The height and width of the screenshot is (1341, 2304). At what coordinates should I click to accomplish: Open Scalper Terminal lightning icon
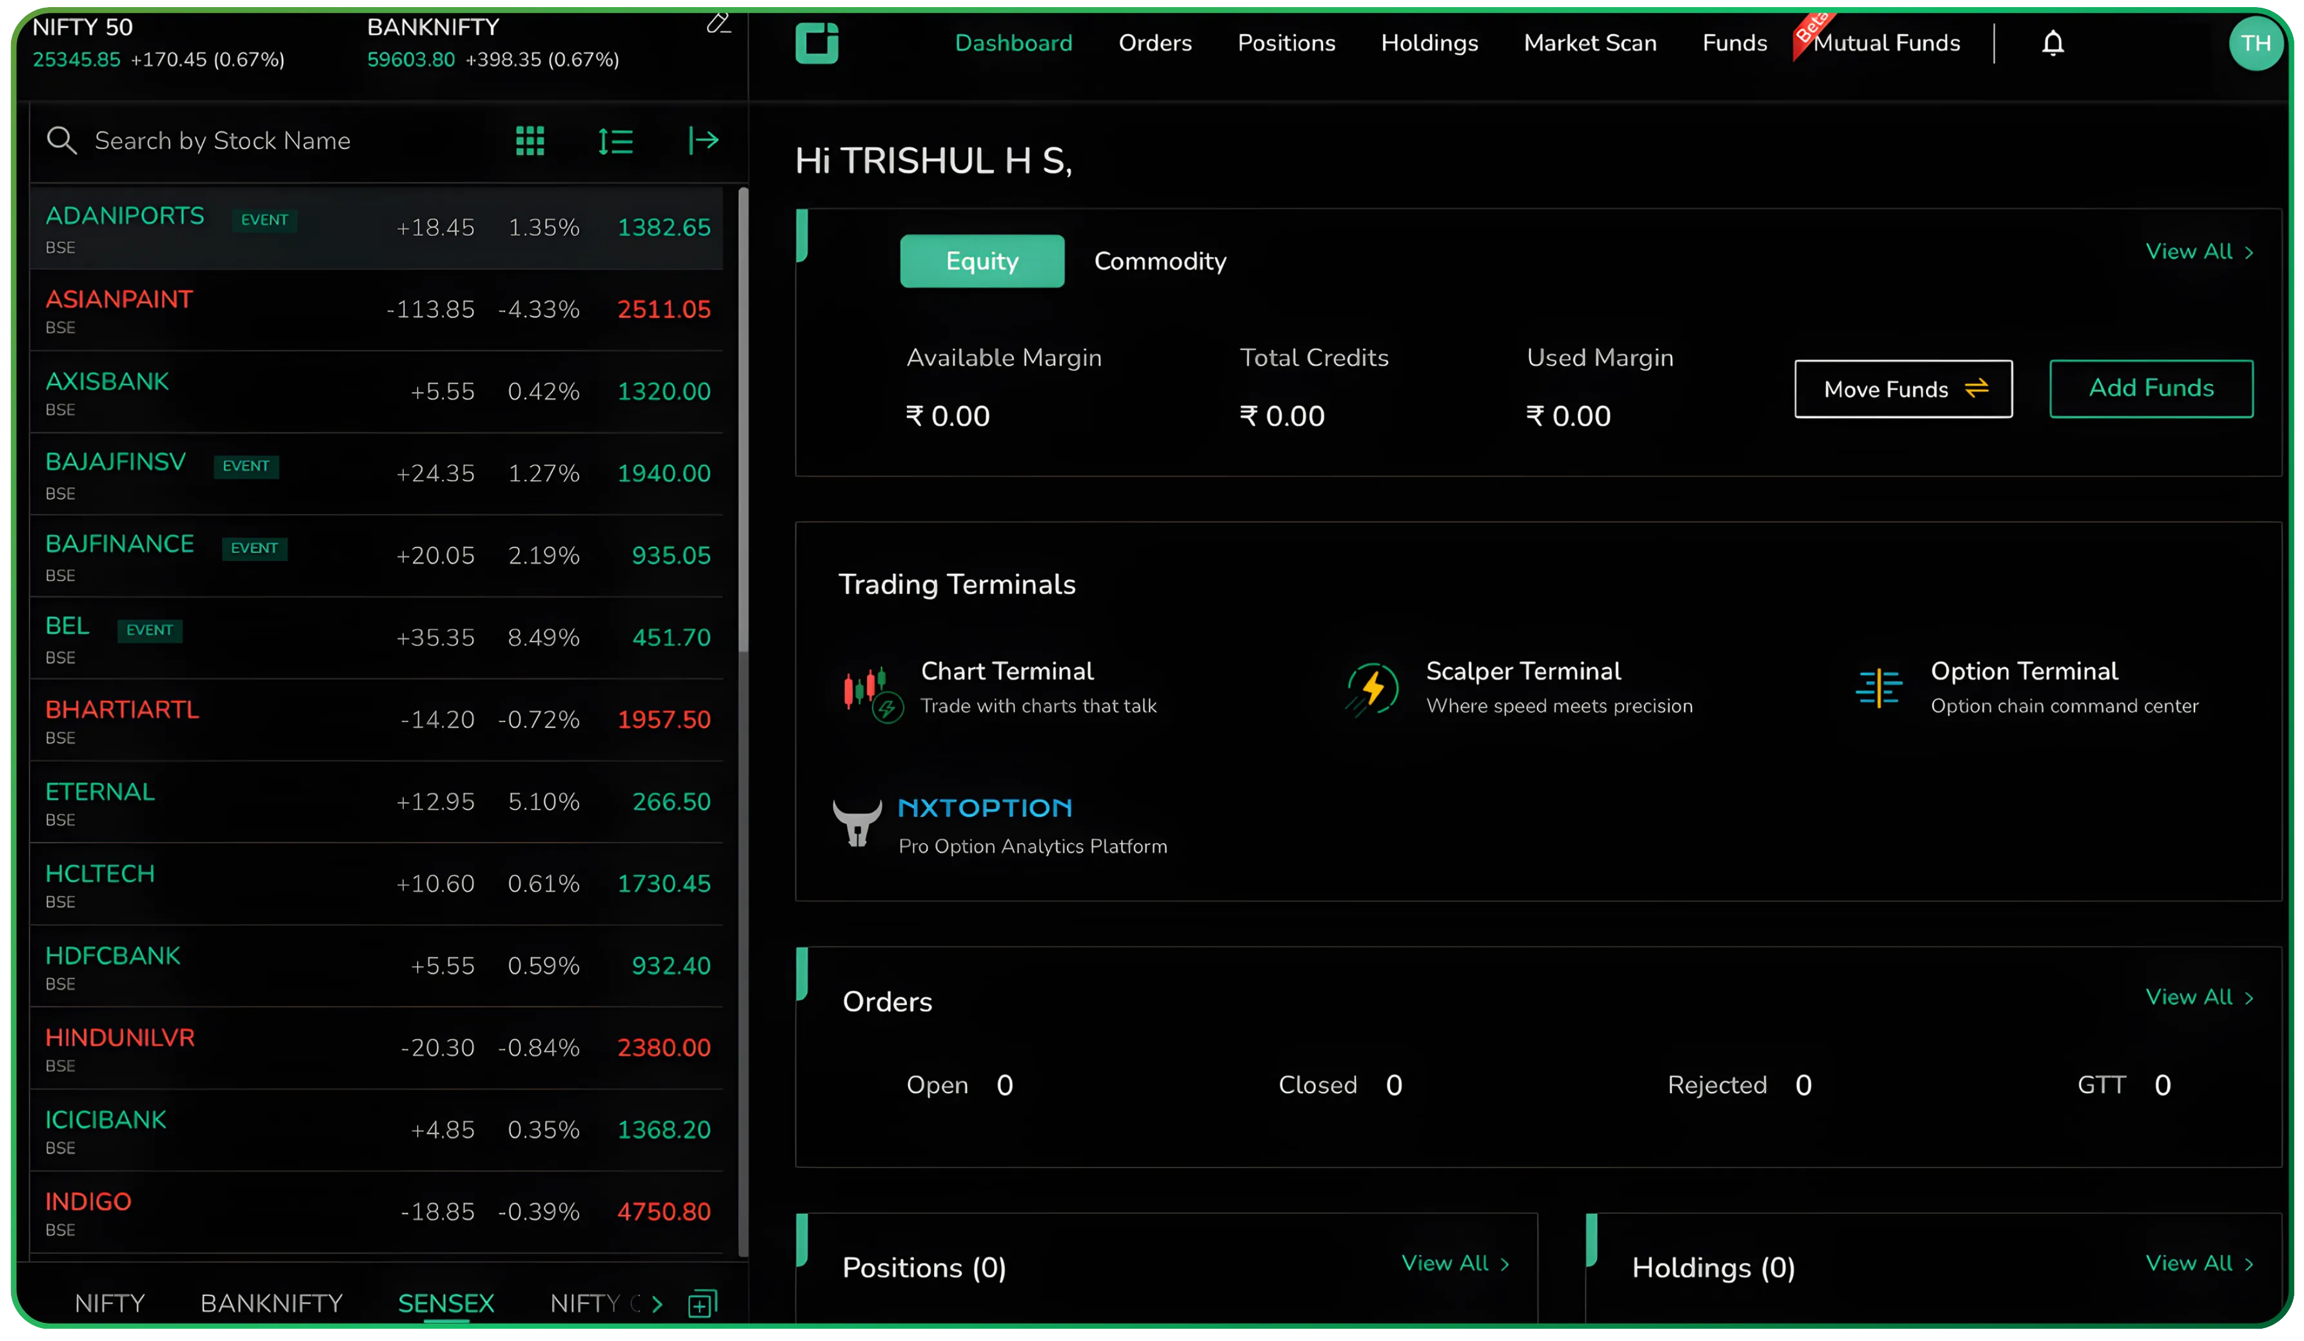click(1371, 689)
